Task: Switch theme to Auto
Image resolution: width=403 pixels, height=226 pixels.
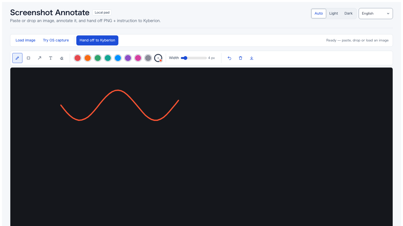Action: [319, 14]
